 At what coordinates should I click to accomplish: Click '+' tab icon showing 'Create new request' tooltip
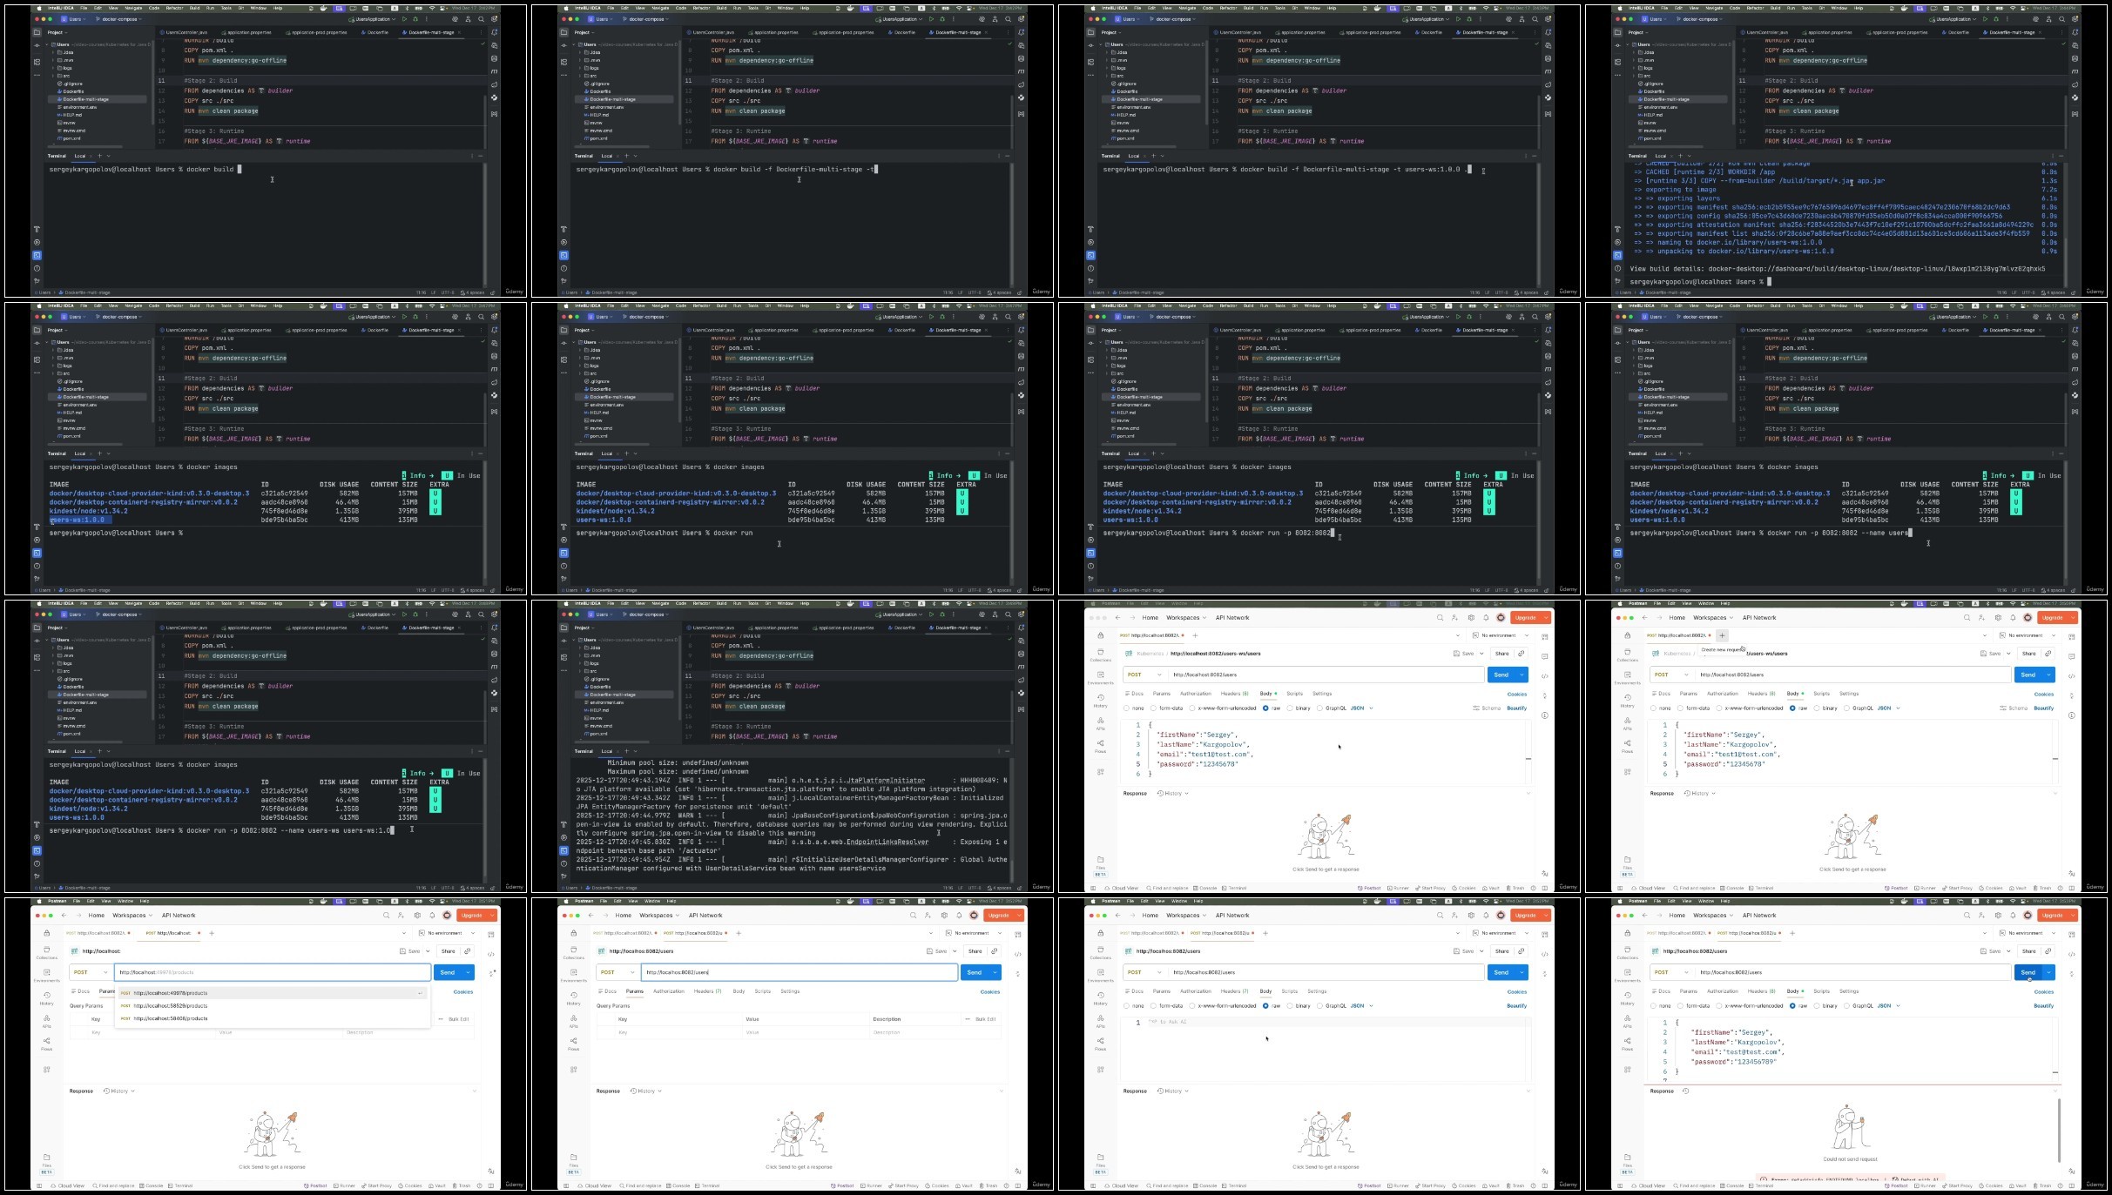point(1722,635)
